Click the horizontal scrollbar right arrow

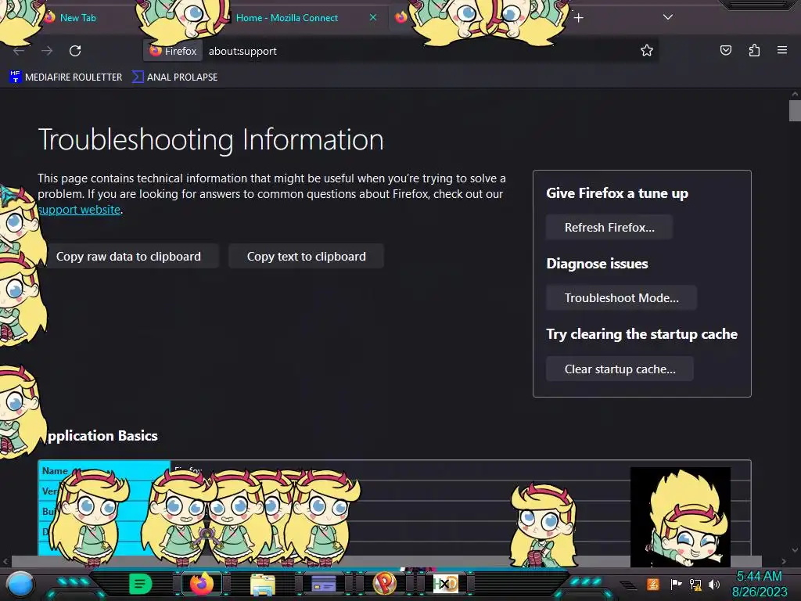(784, 561)
